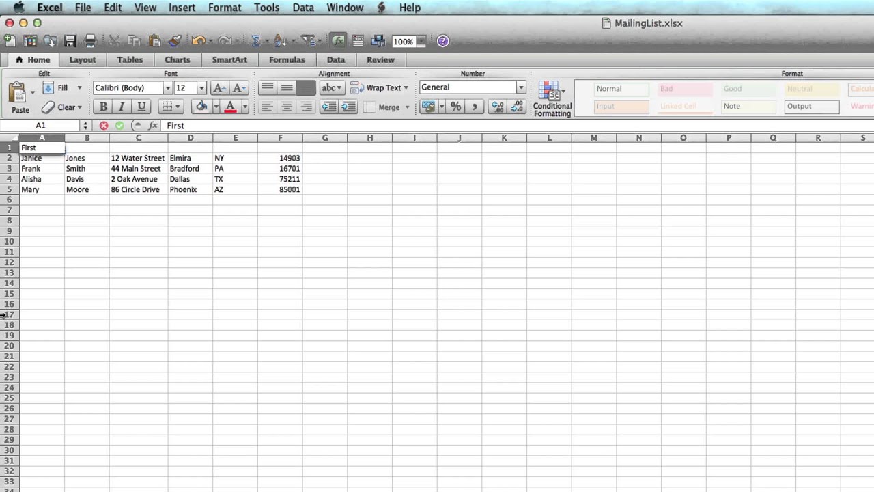Open Excel Help purple question icon
Viewport: 874px width, 492px height.
pos(442,41)
